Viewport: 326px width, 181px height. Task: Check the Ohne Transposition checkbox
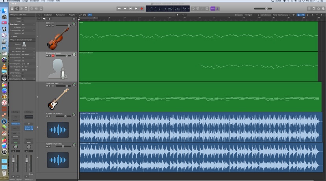point(22,73)
